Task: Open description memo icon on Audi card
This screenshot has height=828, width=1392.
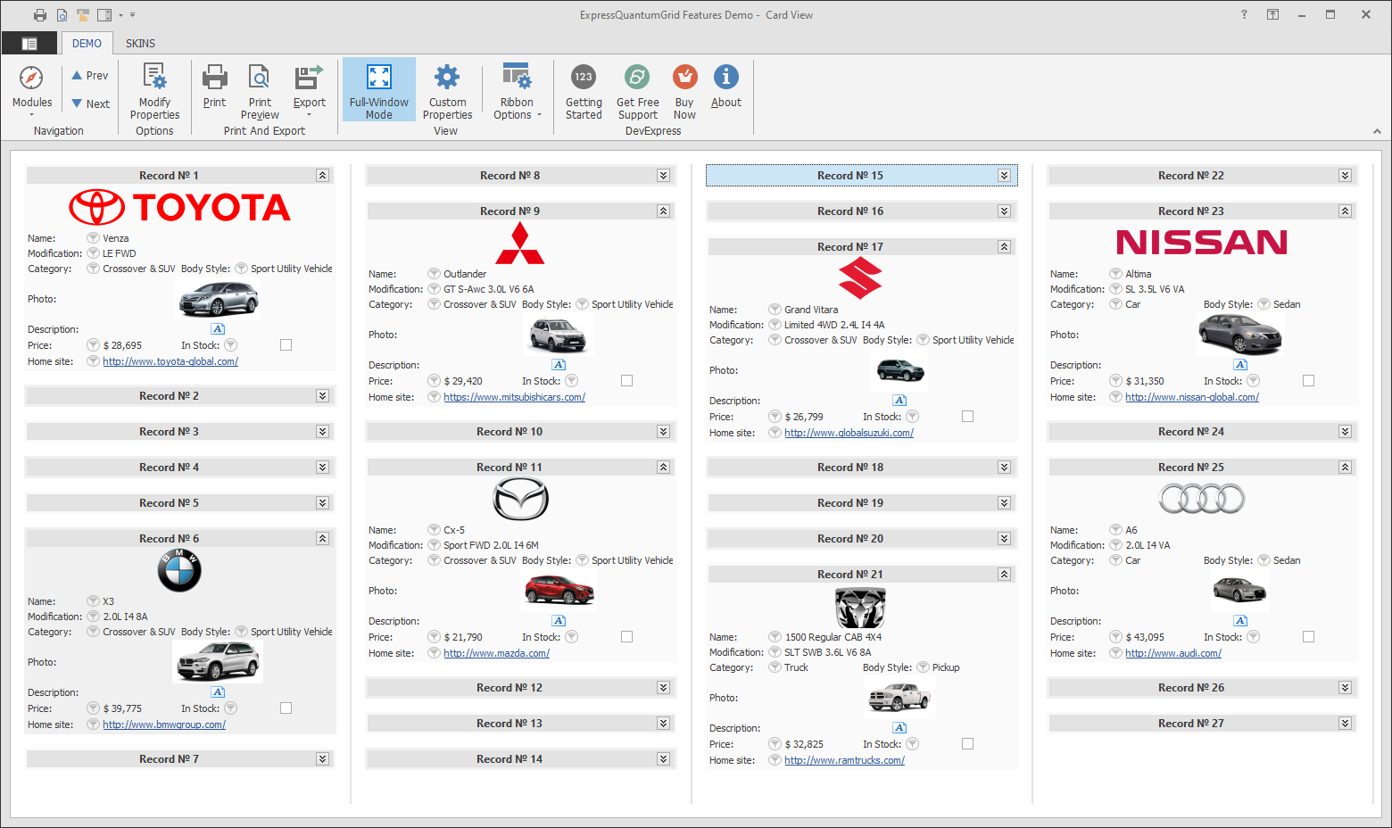Action: (1240, 620)
